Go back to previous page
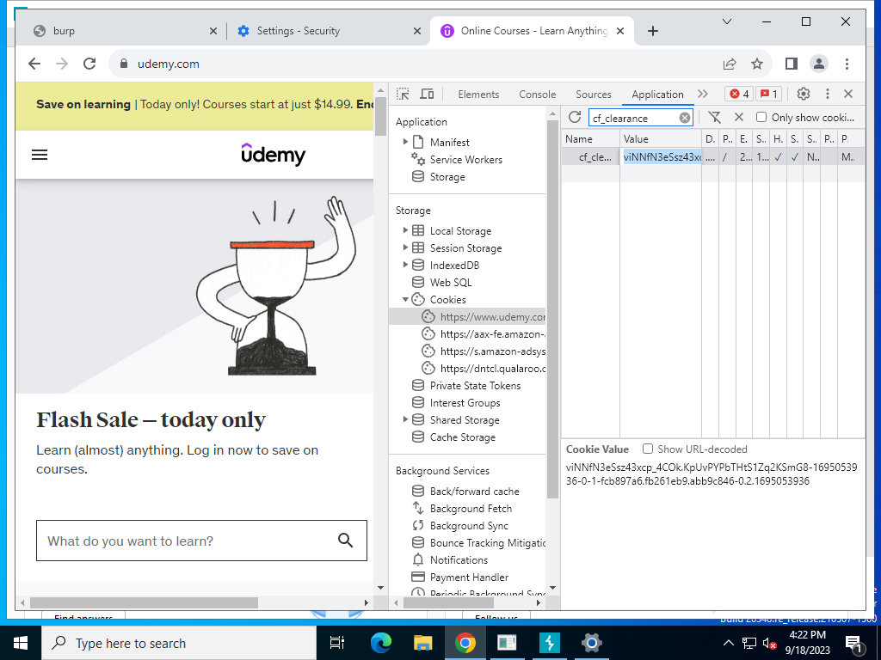 tap(34, 64)
